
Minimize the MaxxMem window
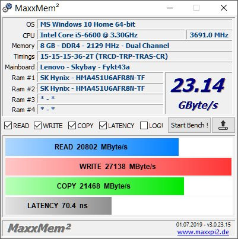pyautogui.click(x=170, y=8)
